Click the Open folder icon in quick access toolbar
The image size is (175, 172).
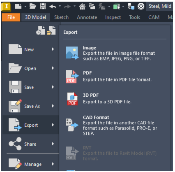(33, 6)
